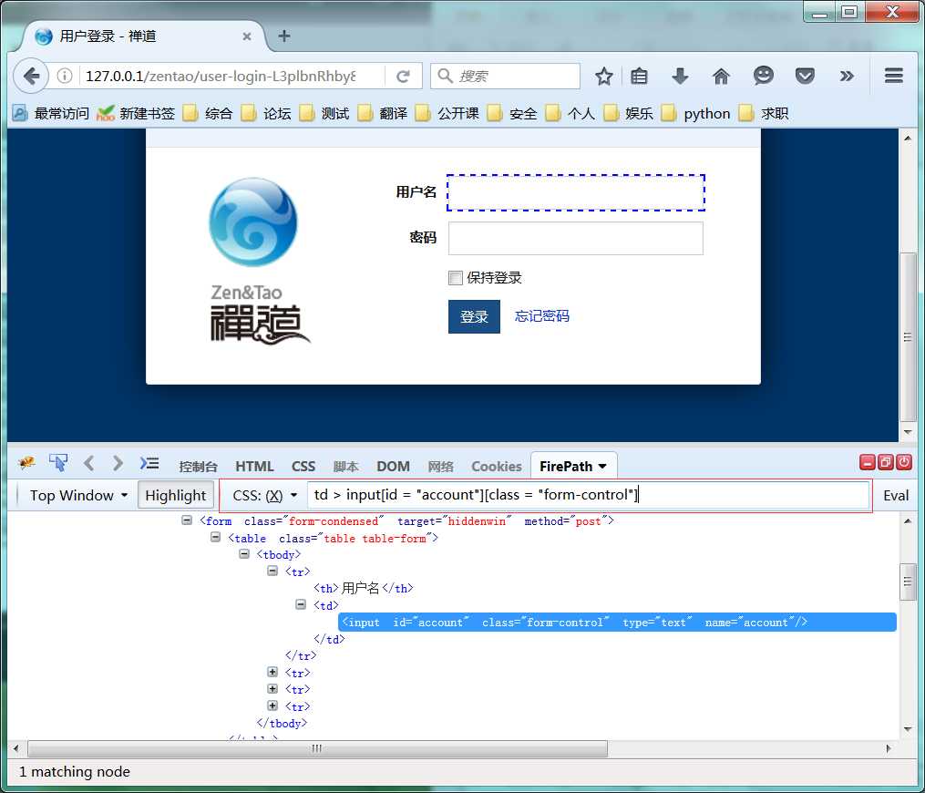Open the 新建书签 bookmark

point(136,113)
